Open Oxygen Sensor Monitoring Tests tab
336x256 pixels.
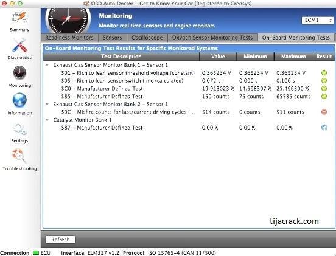tap(212, 38)
